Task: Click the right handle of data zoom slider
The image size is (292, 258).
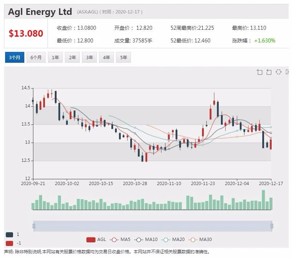Action: [x=272, y=226]
